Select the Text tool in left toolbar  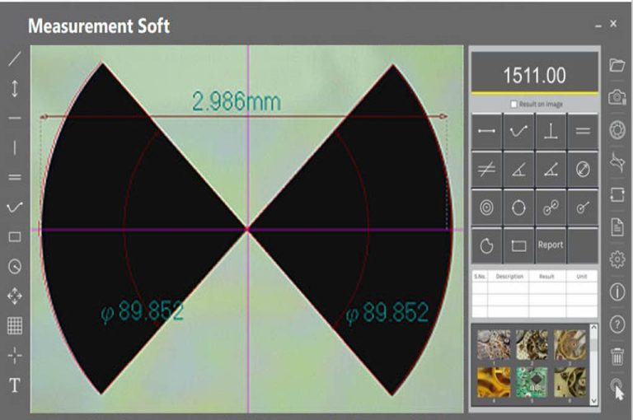click(x=15, y=385)
